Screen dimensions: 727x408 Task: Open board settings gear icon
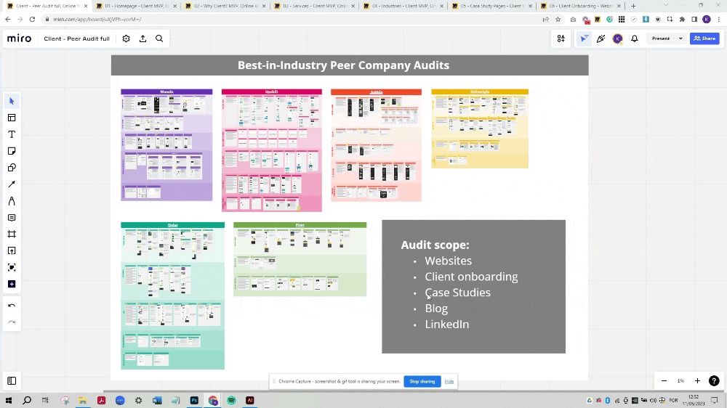pos(126,38)
